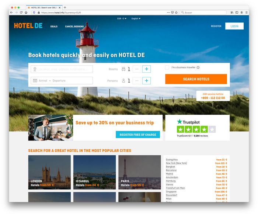Decrease the Rooms count with minus
Viewport: 258px width, 215px height.
(x=137, y=69)
